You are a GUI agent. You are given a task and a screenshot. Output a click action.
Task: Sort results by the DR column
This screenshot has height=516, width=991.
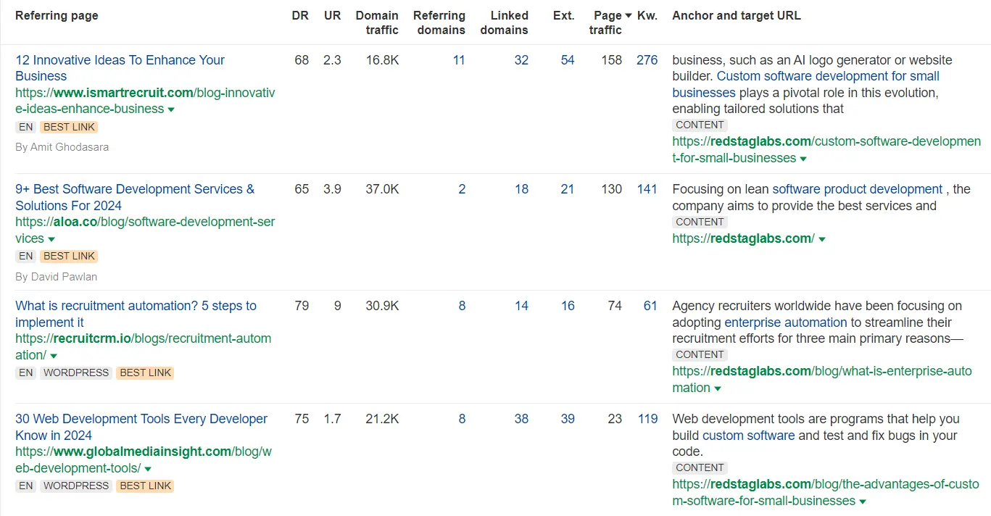click(300, 15)
